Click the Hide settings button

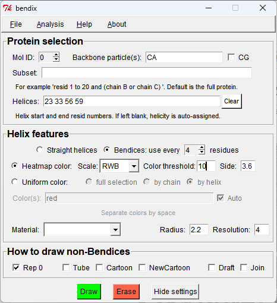click(x=175, y=292)
